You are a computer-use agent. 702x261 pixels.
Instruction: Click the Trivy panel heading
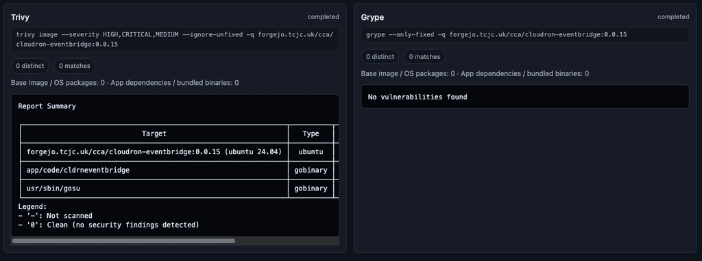pyautogui.click(x=20, y=17)
